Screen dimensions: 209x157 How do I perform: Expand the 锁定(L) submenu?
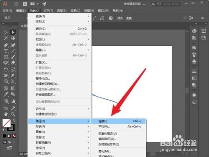point(60,39)
